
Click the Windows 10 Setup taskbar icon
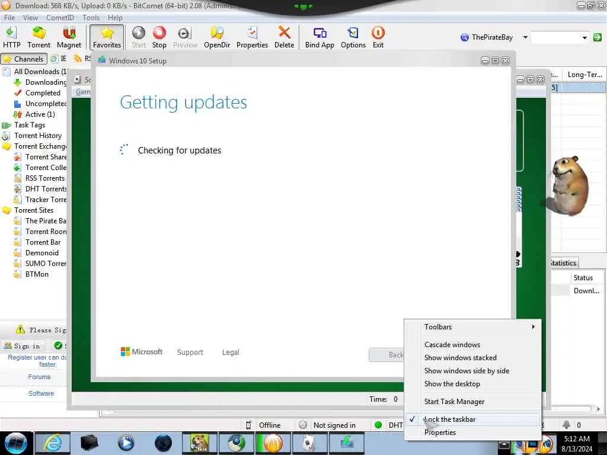(x=346, y=443)
